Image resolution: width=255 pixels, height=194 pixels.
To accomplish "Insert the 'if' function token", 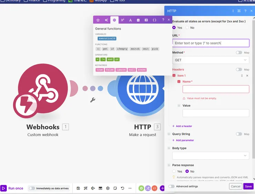I will (x=112, y=49).
